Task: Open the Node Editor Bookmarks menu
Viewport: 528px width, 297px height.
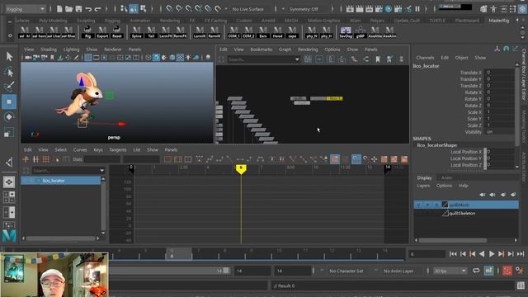Action: 261,49
